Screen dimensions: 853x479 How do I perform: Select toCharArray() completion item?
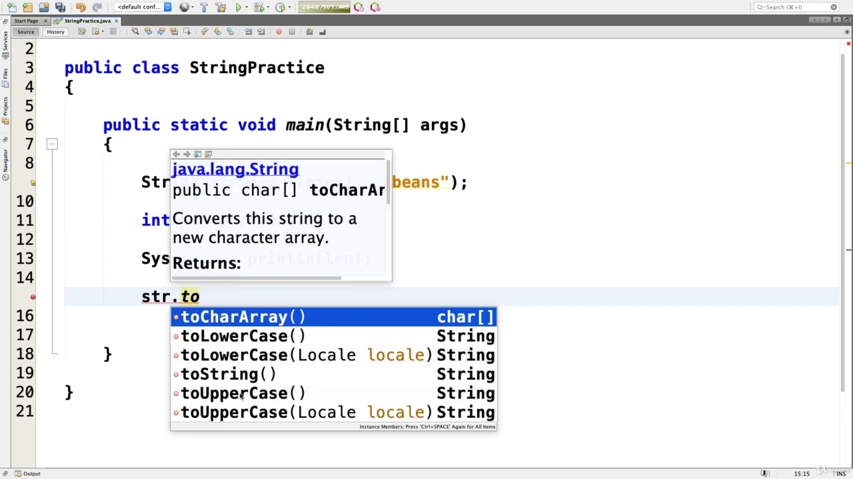[x=333, y=317]
